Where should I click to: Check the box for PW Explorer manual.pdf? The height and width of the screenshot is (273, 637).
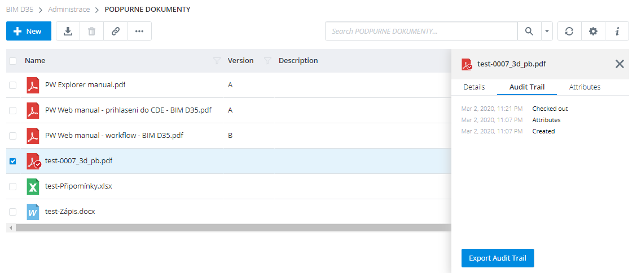(13, 85)
